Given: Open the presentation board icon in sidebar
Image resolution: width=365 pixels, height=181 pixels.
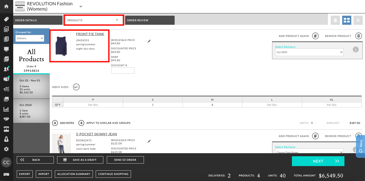Looking at the screenshot, I should [6, 49].
